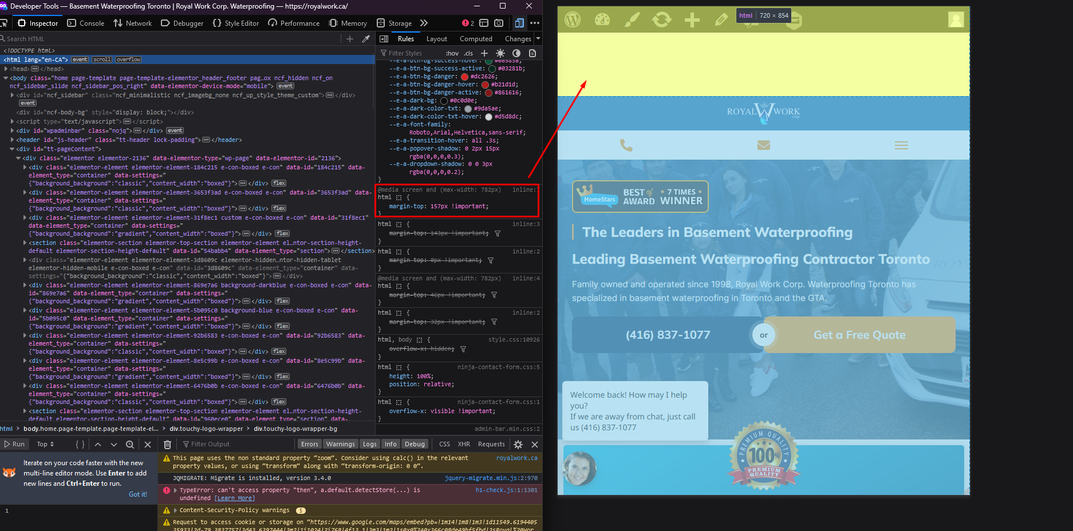Viewport: 1073px width, 531px height.
Task: Go to next history expression
Action: (114, 444)
